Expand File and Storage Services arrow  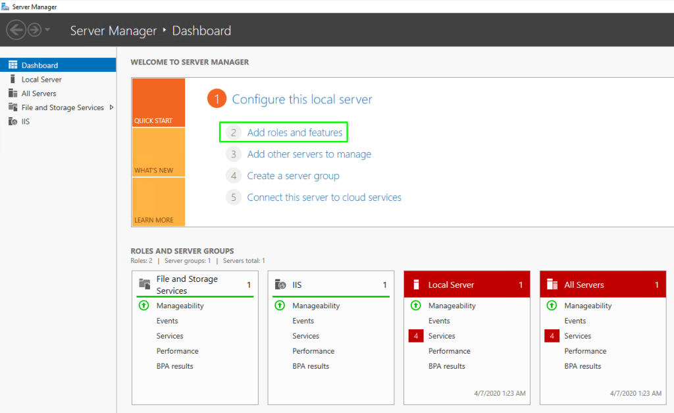point(111,107)
